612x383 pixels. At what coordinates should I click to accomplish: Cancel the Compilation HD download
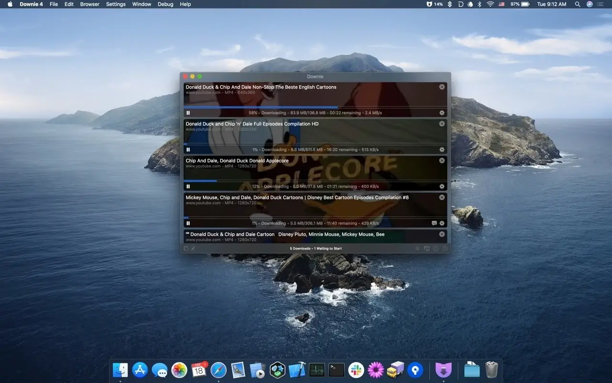pyautogui.click(x=441, y=124)
